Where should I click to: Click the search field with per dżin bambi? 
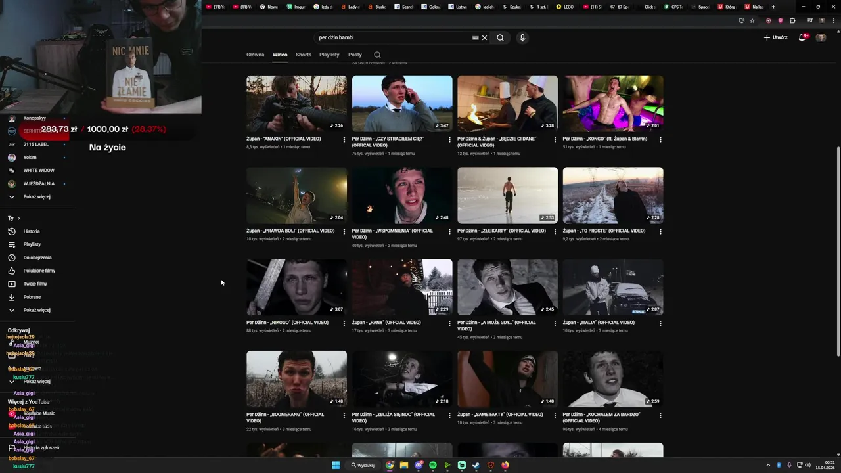point(394,37)
